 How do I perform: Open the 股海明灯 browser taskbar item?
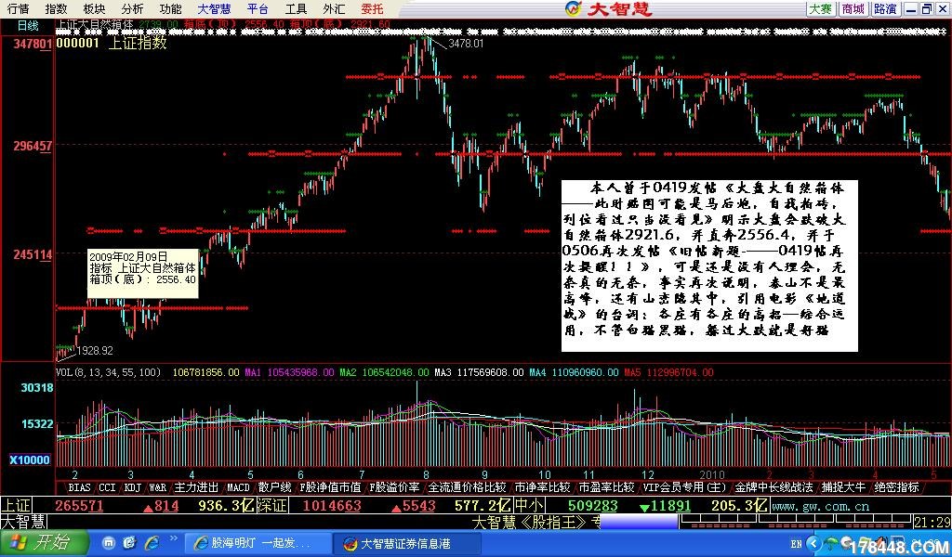(x=253, y=543)
